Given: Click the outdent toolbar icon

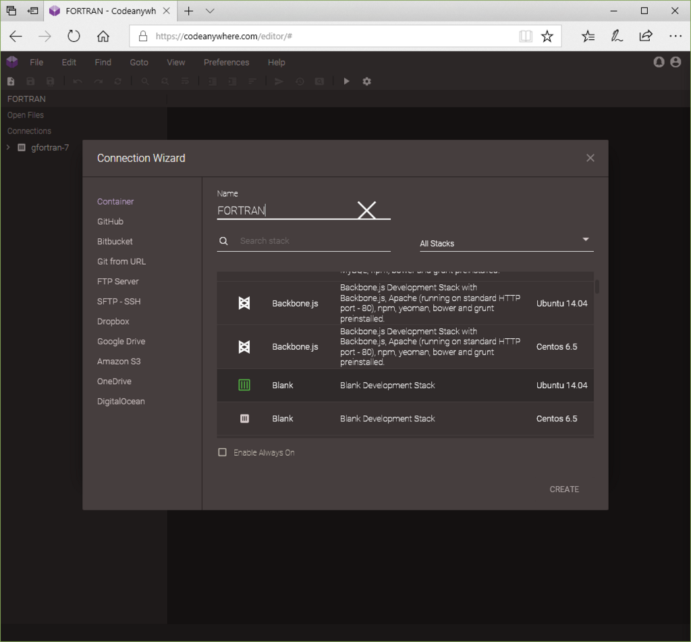Looking at the screenshot, I should 213,81.
